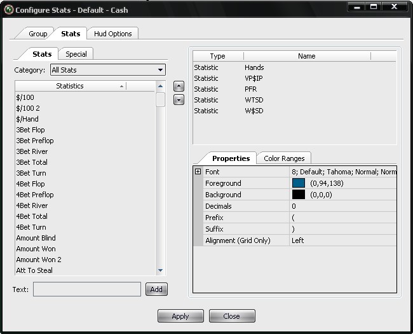Click the statistics list scroll down arrow
Screen dimensions: 413x334
coord(160,270)
